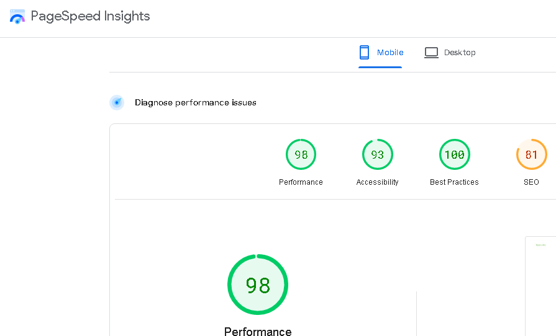
Task: Click the small Performance label under gauge
Action: pos(301,182)
